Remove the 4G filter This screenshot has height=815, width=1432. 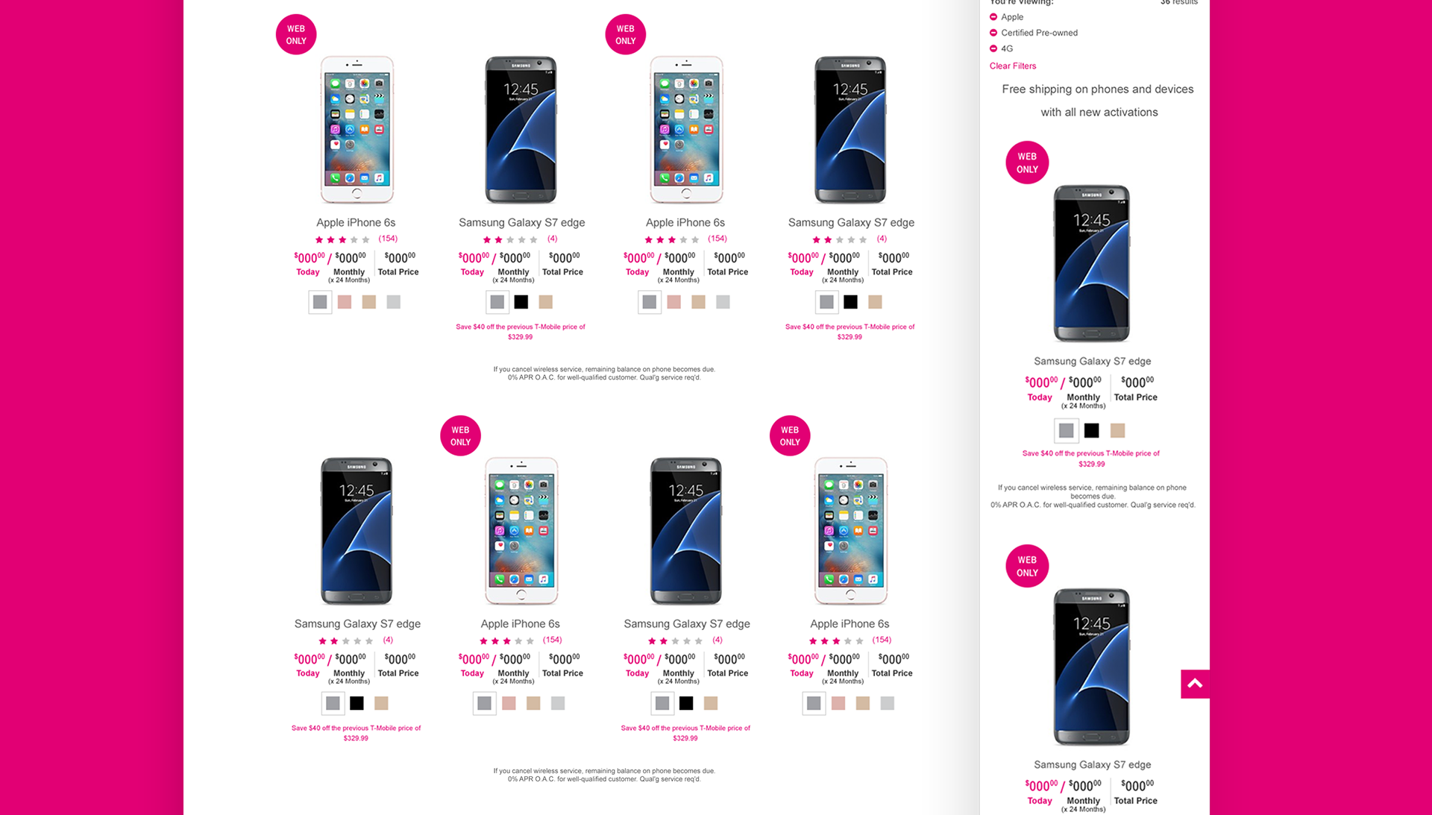(x=993, y=48)
